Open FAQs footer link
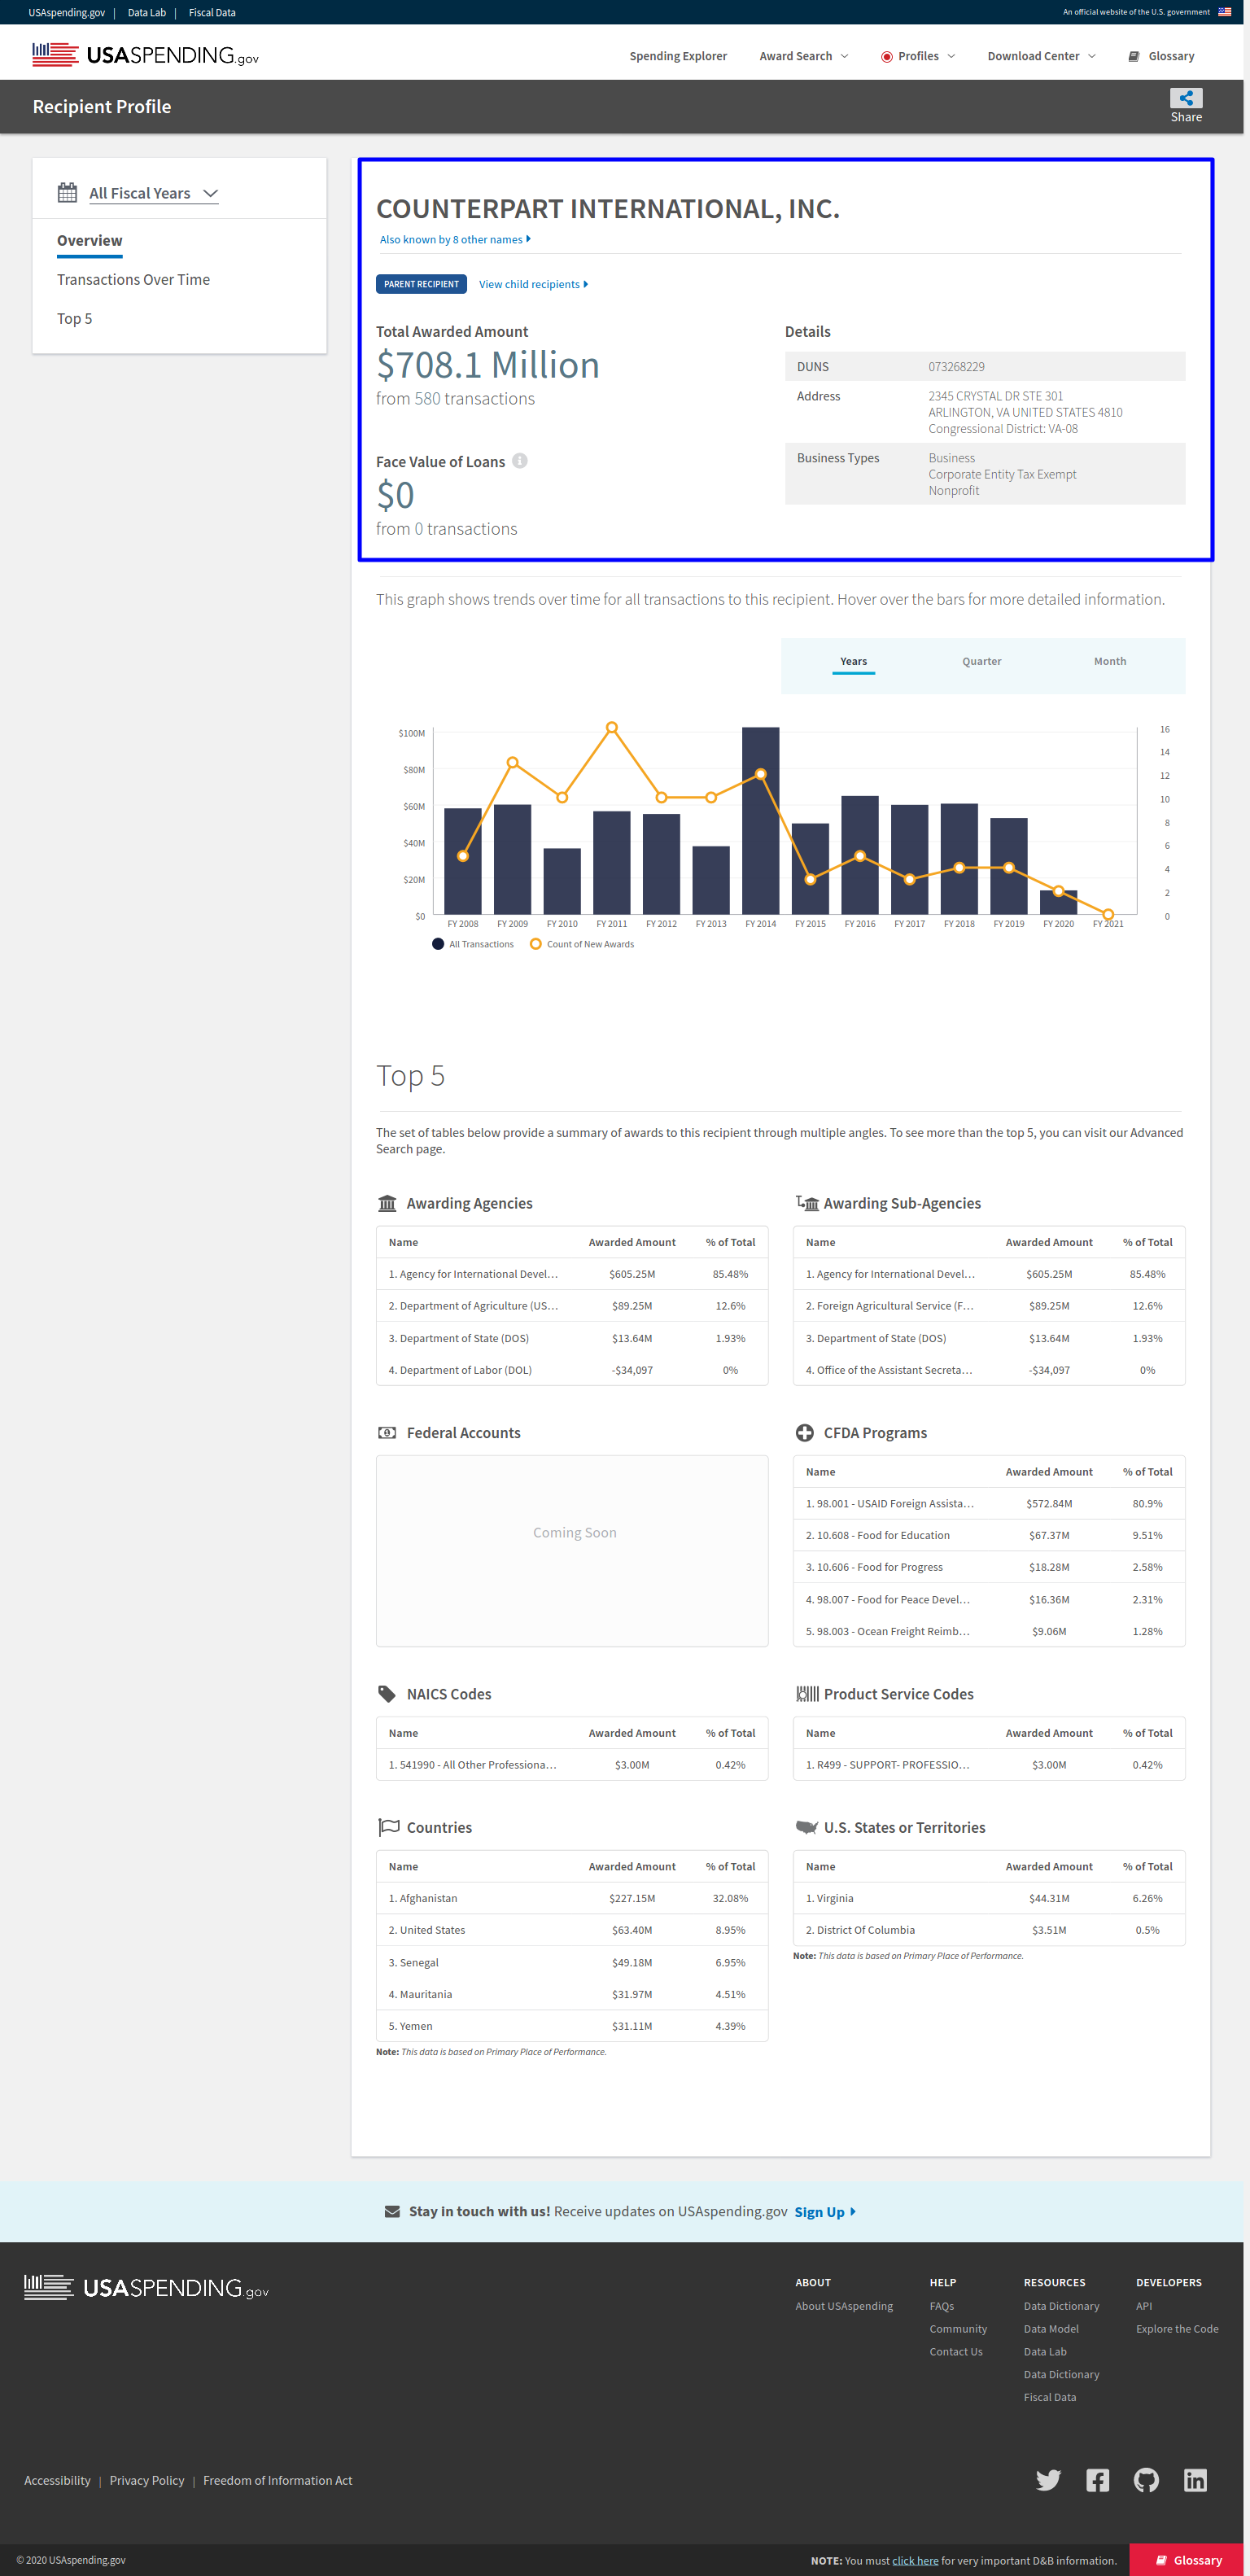The width and height of the screenshot is (1250, 2576). (x=941, y=2306)
